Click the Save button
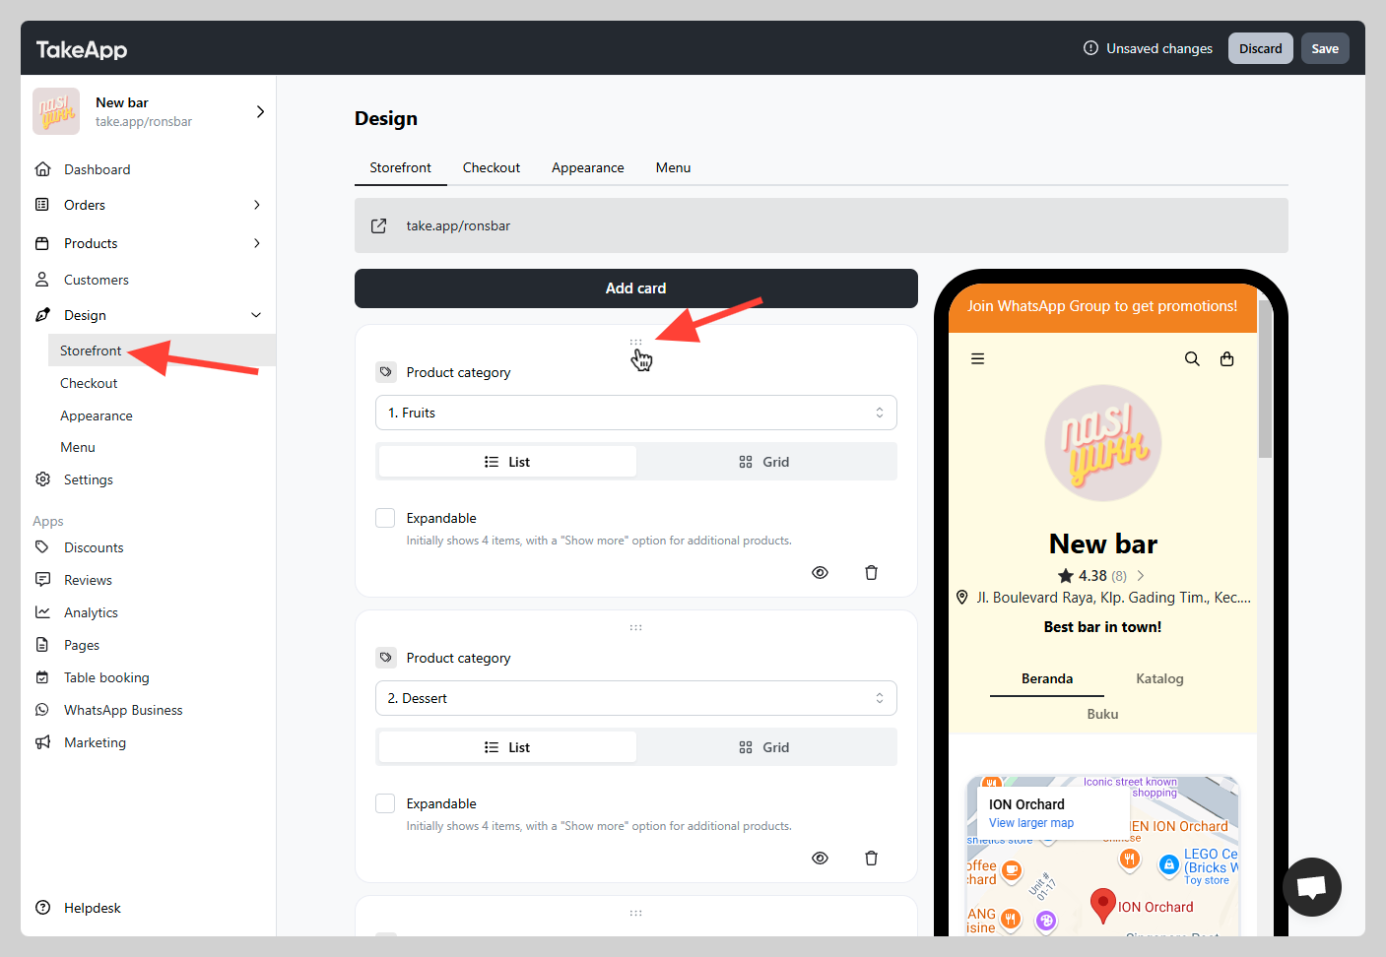The height and width of the screenshot is (957, 1386). point(1325,48)
